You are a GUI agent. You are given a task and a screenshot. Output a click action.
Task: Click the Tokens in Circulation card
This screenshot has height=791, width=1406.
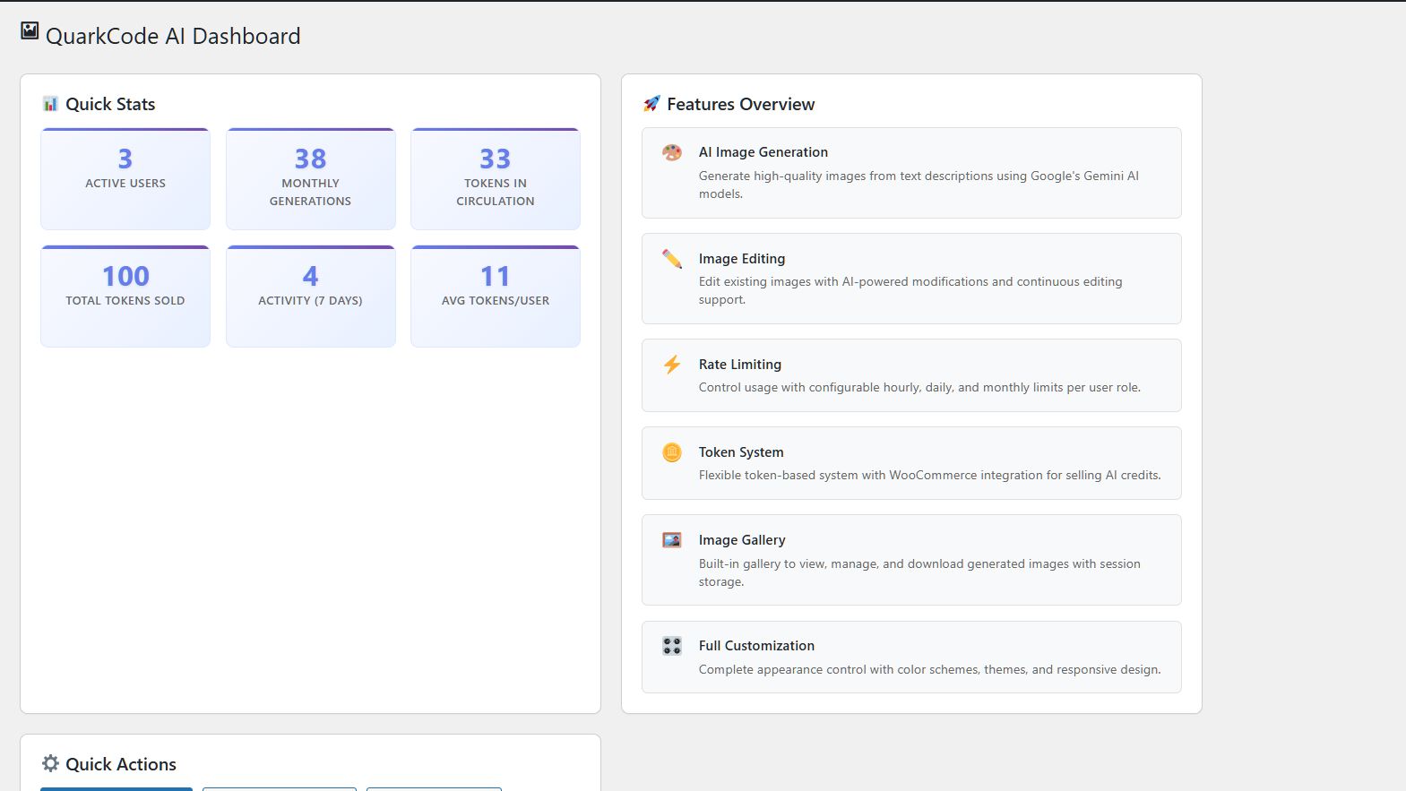point(496,179)
